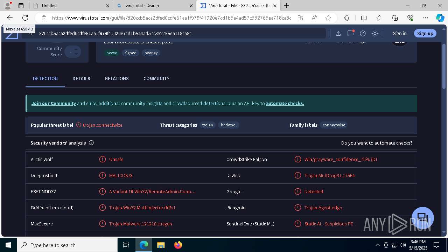Image resolution: width=448 pixels, height=252 pixels.
Task: Click the Sign up button
Action: coord(425,33)
